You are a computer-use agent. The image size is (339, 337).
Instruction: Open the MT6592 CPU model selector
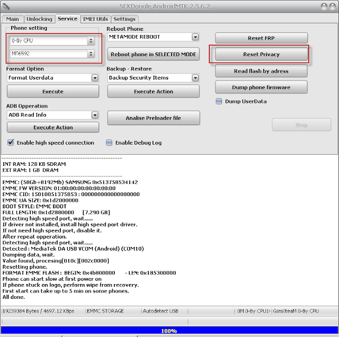(x=52, y=54)
